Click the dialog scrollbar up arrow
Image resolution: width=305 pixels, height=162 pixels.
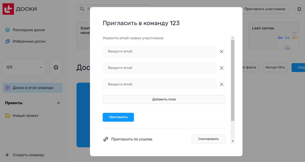pyautogui.click(x=233, y=38)
